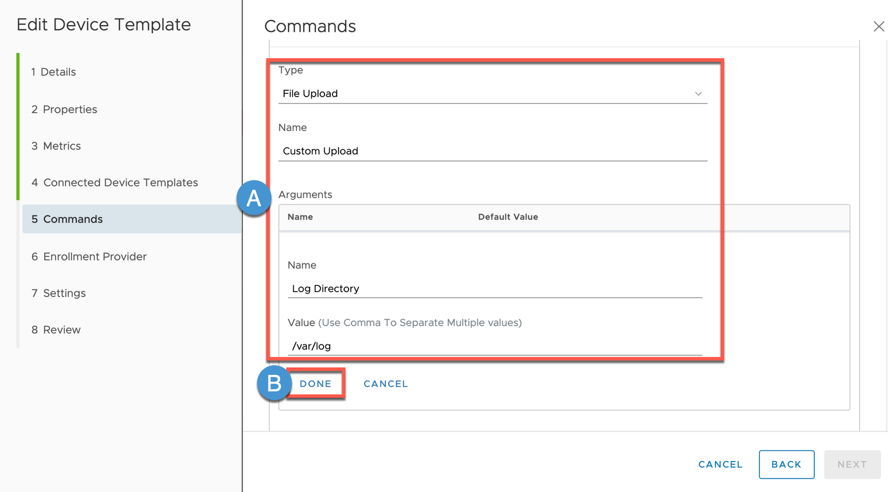Click the Edit Device Template title
The height and width of the screenshot is (492, 888).
104,24
